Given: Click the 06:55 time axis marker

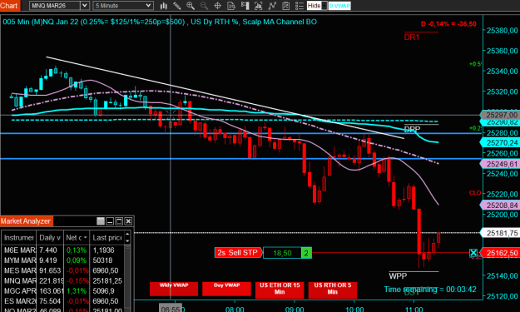Looking at the screenshot, I should [170, 309].
